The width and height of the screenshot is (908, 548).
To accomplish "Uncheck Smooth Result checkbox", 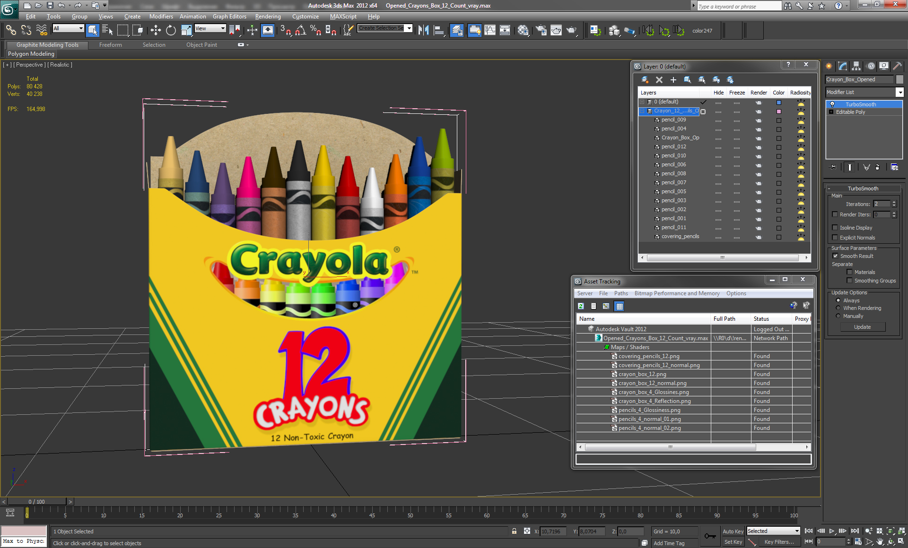I will click(835, 256).
